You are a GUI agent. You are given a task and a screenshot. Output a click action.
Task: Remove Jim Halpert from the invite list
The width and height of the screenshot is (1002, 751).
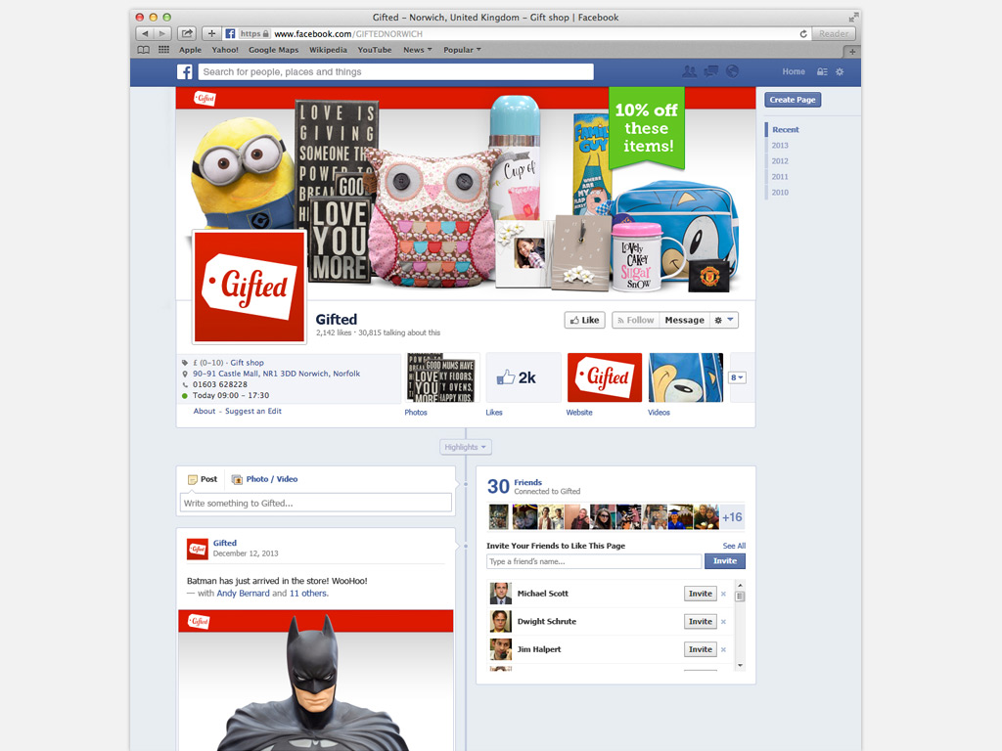pyautogui.click(x=723, y=650)
